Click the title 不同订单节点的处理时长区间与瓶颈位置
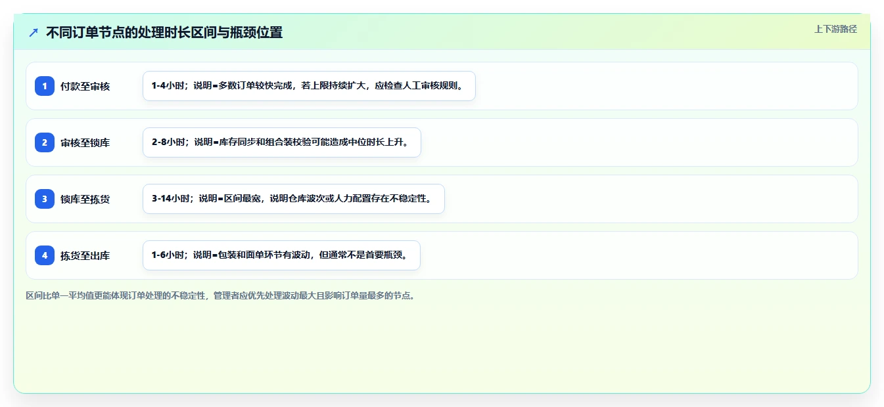 [164, 32]
